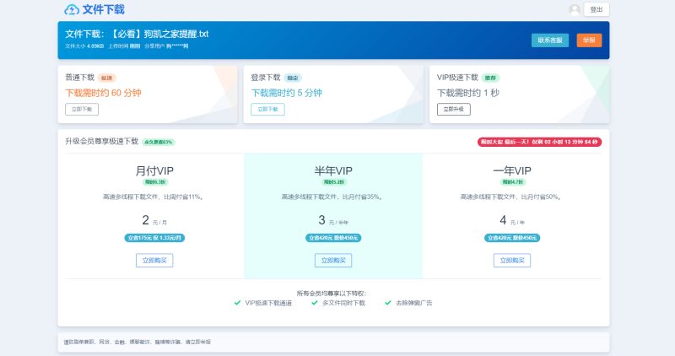Viewport: 675px width, 356px height.
Task: Click the 月付VIP price tag 立省175元
Action: pyautogui.click(x=154, y=238)
